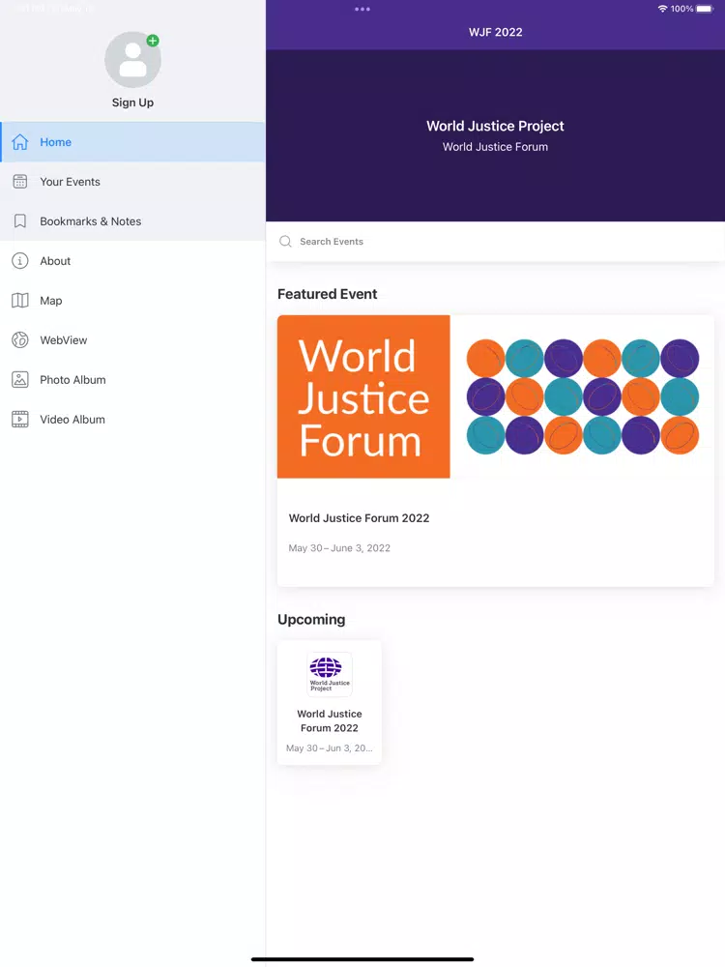
Task: Open the About page
Action: (x=132, y=261)
